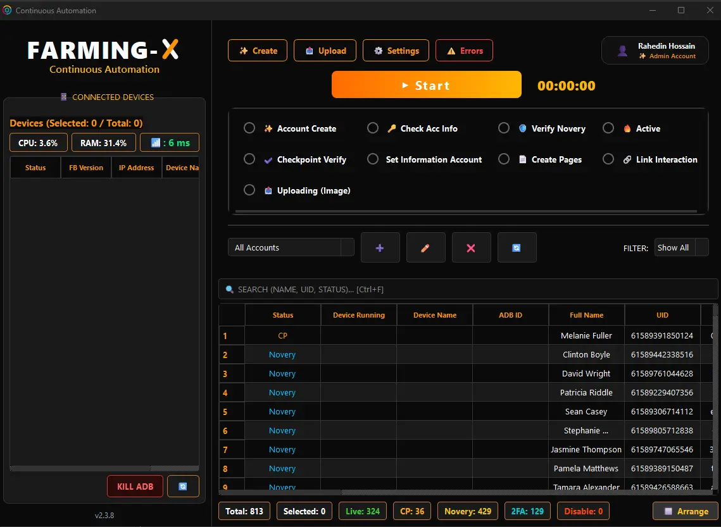Click the red X delete icon button

pos(471,247)
